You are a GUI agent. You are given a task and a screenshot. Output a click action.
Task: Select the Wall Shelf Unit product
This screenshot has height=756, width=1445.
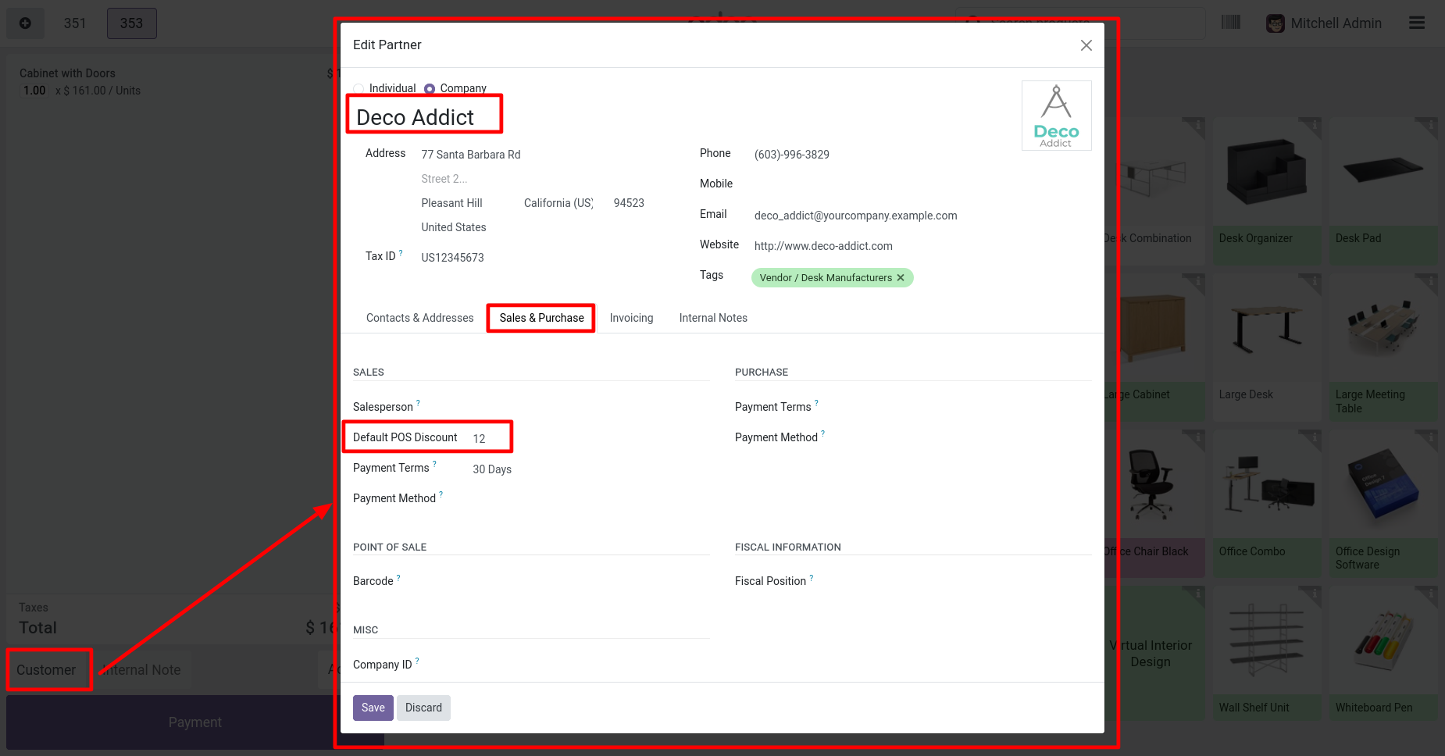(x=1268, y=652)
